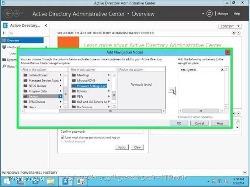Image resolution: width=250 pixels, height=187 pixels.
Task: Click the columns horizontal scrollbar right arrow
Action: pyautogui.click(x=163, y=111)
